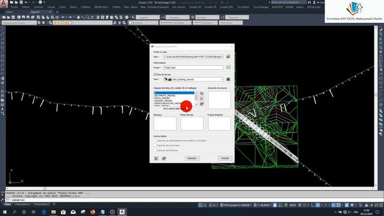Remove selected layer with red X icon
384x216 pixels.
click(x=202, y=98)
